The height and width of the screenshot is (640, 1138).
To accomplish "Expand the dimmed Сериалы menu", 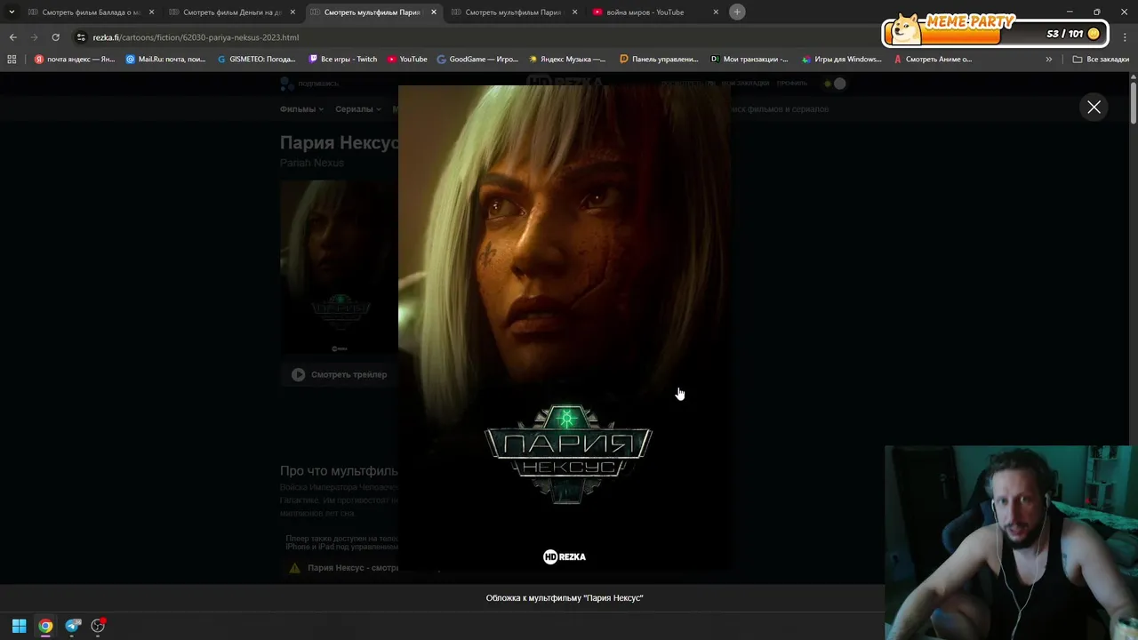I will coord(358,109).
